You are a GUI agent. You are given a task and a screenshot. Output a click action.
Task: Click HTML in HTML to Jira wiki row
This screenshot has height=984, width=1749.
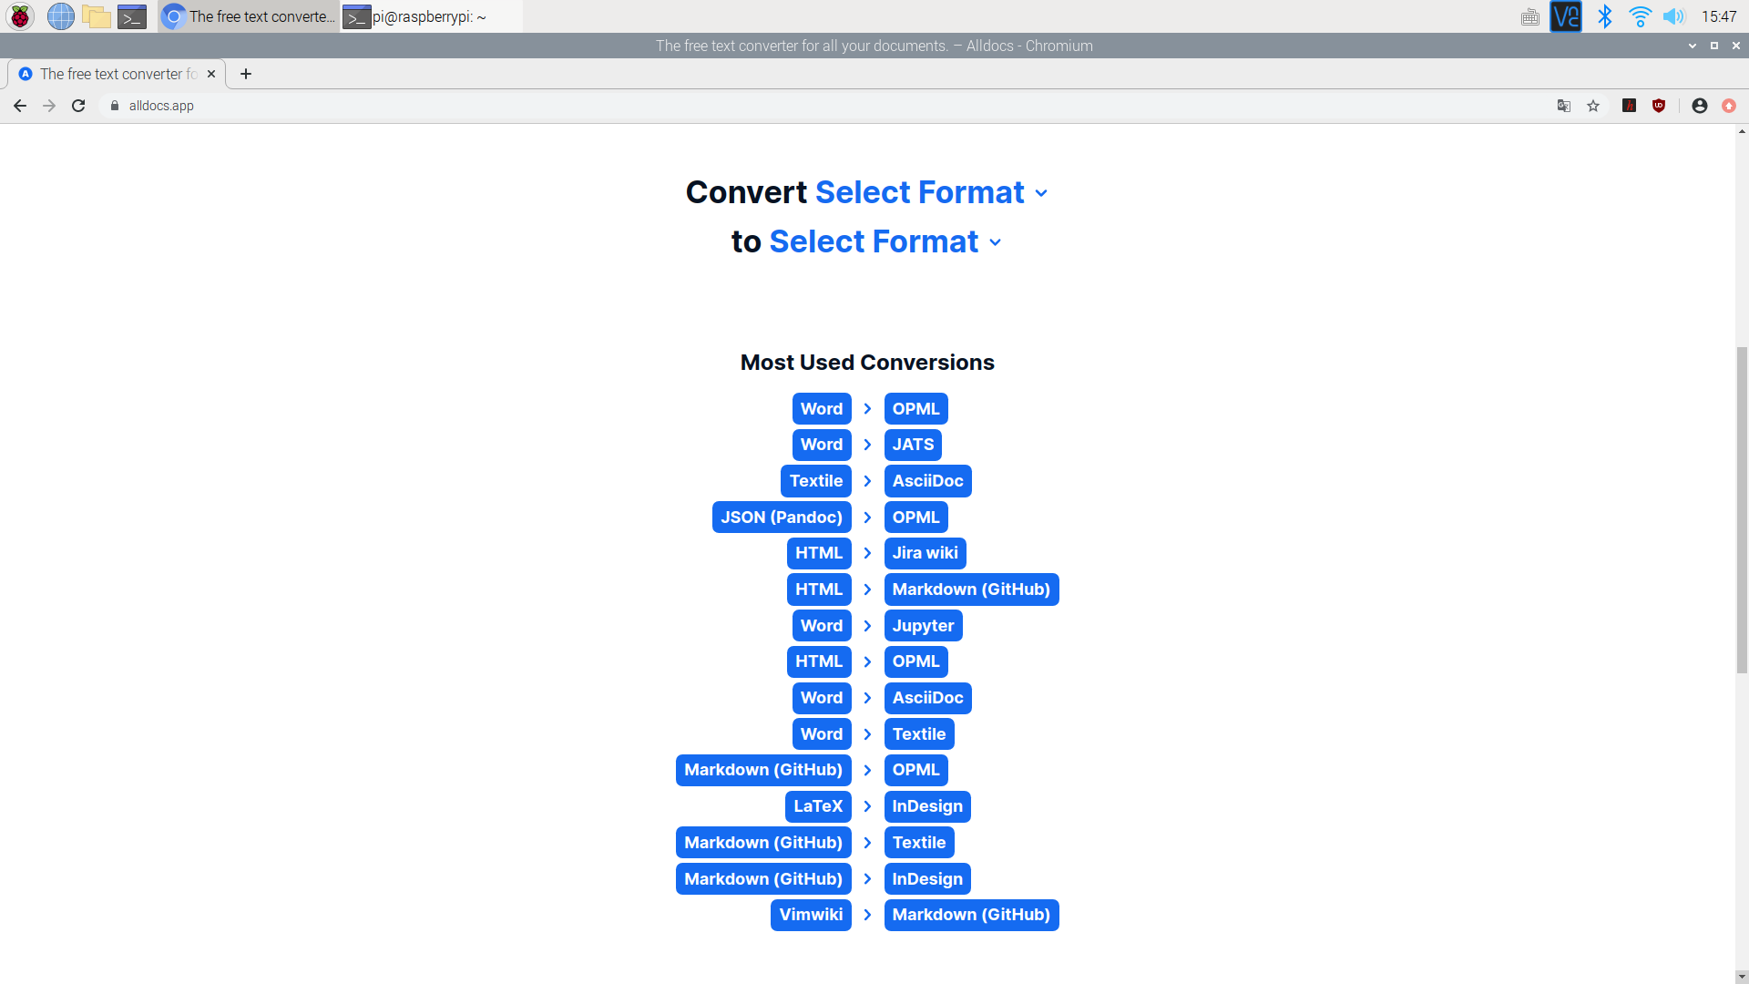tap(819, 553)
